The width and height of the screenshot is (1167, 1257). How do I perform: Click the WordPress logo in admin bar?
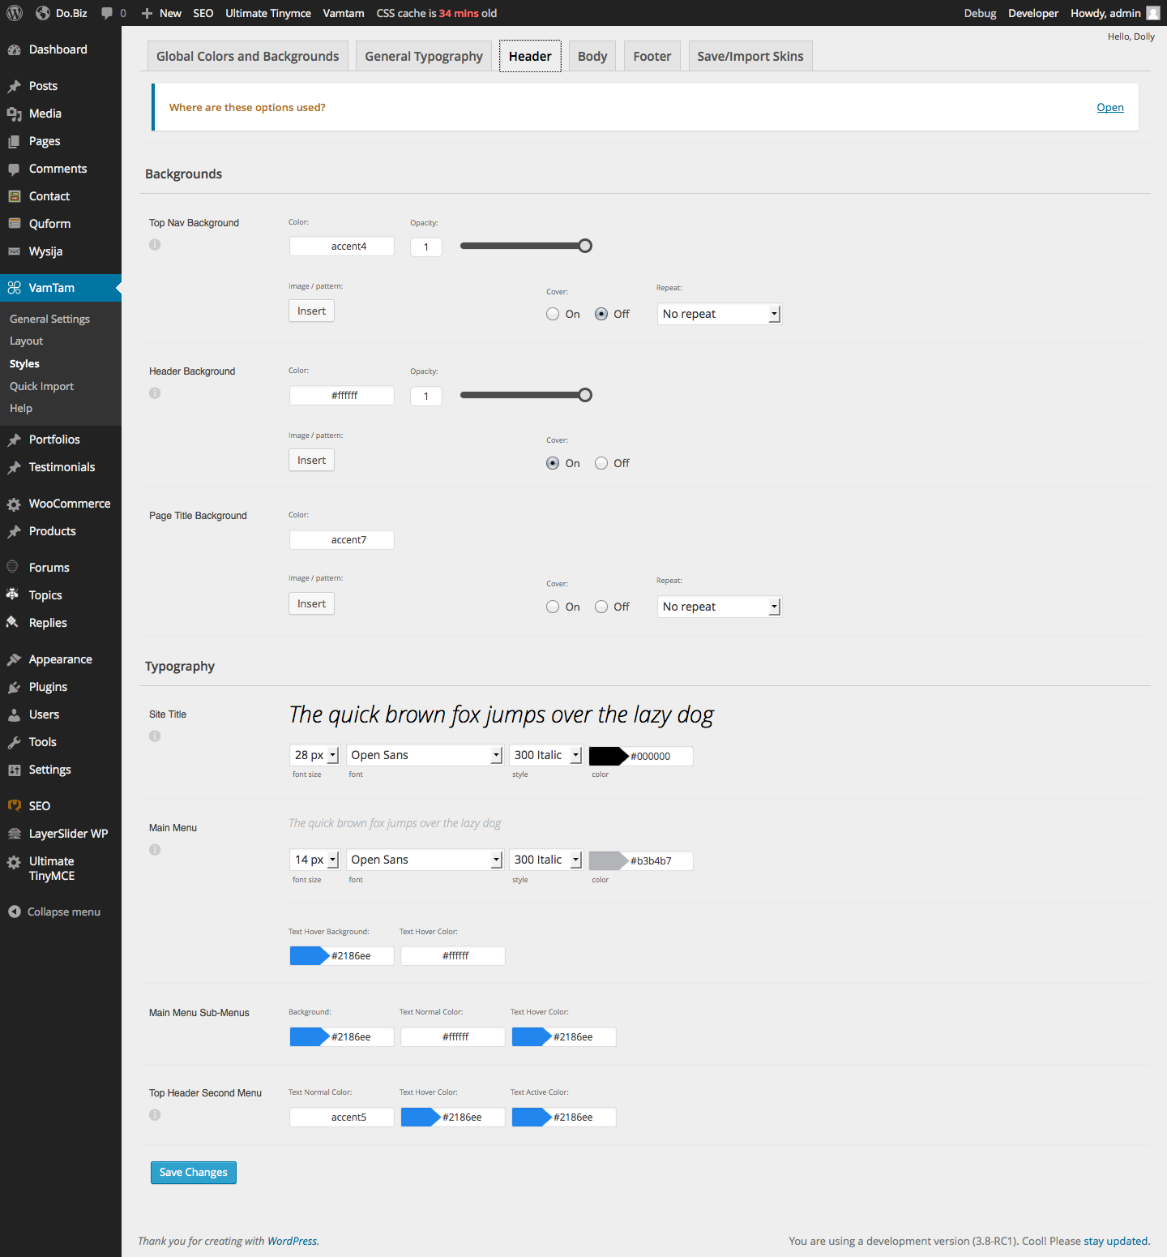(x=14, y=13)
